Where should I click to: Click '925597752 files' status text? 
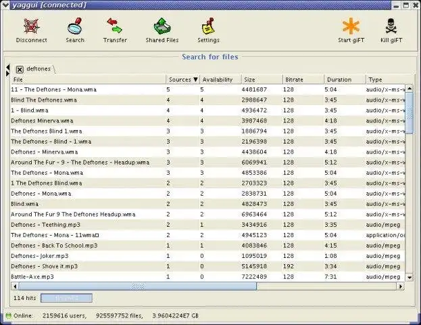(120, 316)
